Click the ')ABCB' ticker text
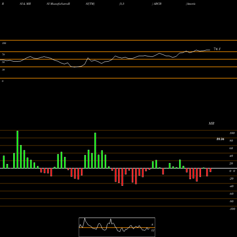Image resolution: width=237 pixels, height=237 pixels. (157, 4)
